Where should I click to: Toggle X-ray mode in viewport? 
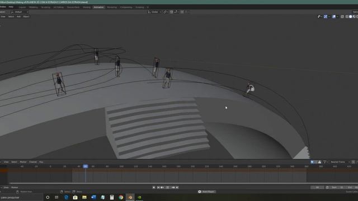tap(342, 16)
